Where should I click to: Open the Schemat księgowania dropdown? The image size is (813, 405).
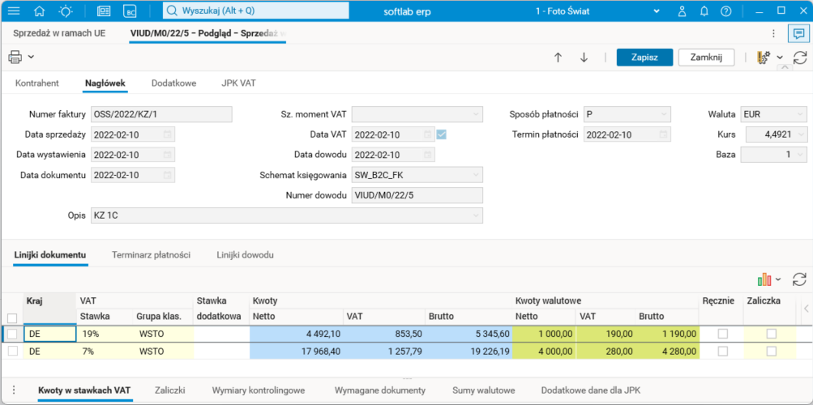click(x=476, y=175)
